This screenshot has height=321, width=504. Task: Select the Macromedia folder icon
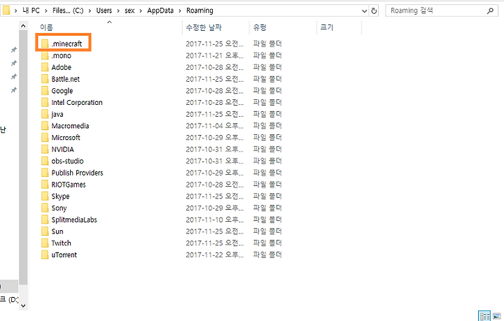45,126
